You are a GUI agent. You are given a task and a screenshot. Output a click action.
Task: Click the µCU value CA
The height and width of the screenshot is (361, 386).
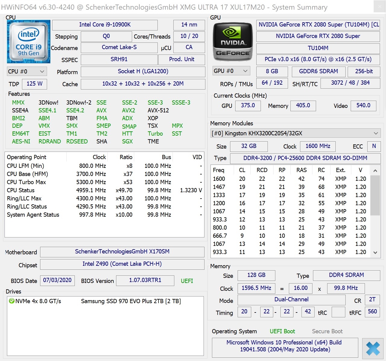tap(189, 47)
